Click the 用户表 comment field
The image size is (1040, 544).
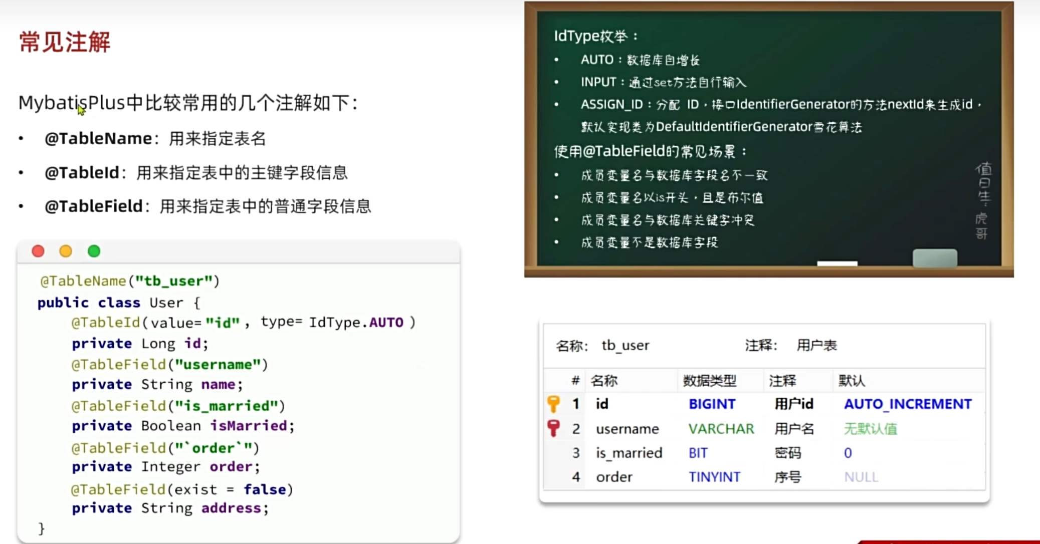tap(816, 345)
